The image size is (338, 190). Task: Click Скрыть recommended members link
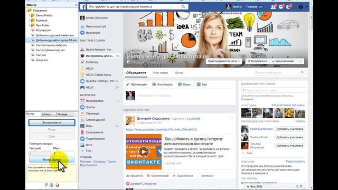(300, 121)
